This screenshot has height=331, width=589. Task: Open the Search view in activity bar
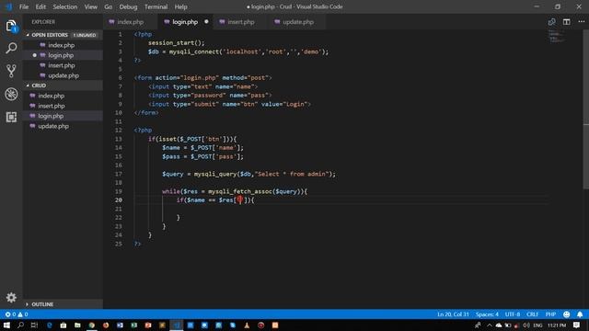pos(11,48)
